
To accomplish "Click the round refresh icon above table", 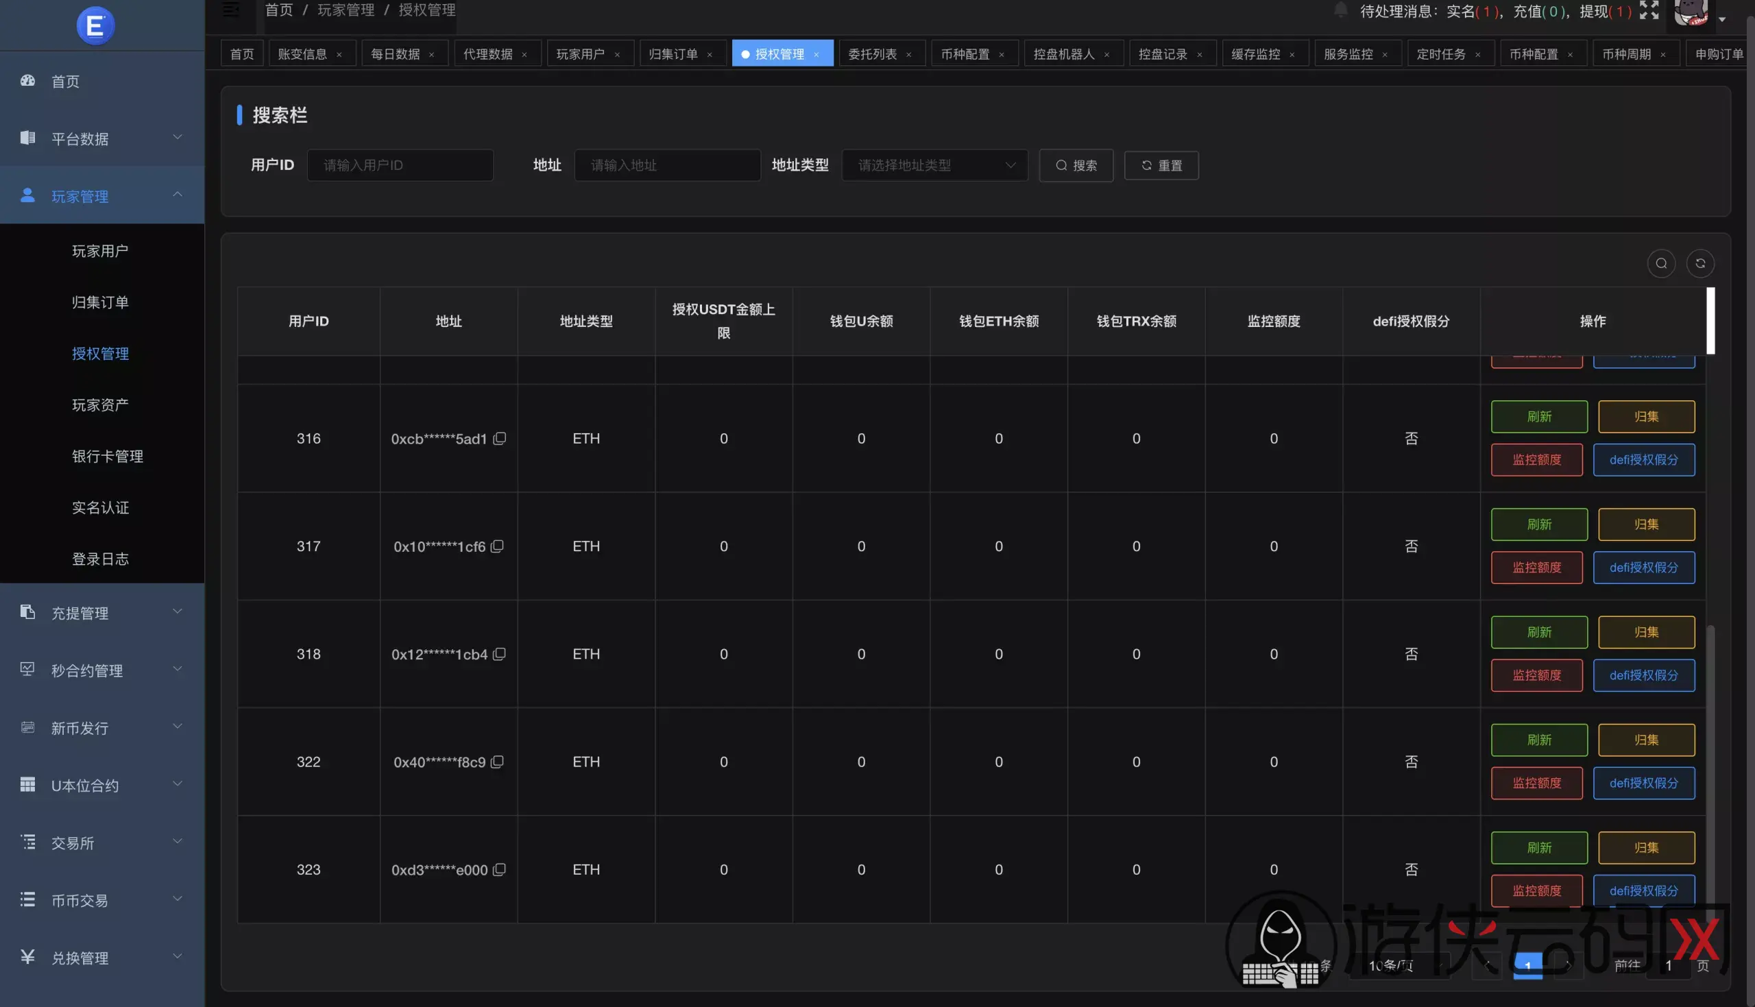I will (1700, 263).
